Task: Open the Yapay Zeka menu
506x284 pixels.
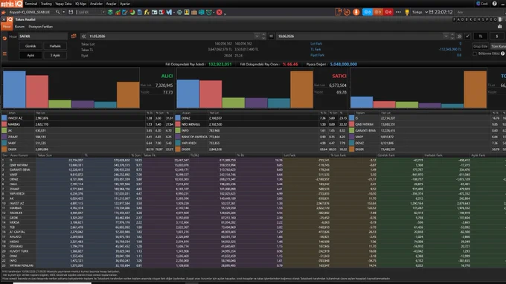Action: pyautogui.click(x=63, y=4)
